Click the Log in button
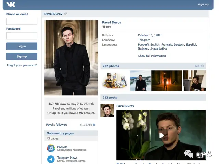This screenshot has height=164, width=219. tap(22, 46)
